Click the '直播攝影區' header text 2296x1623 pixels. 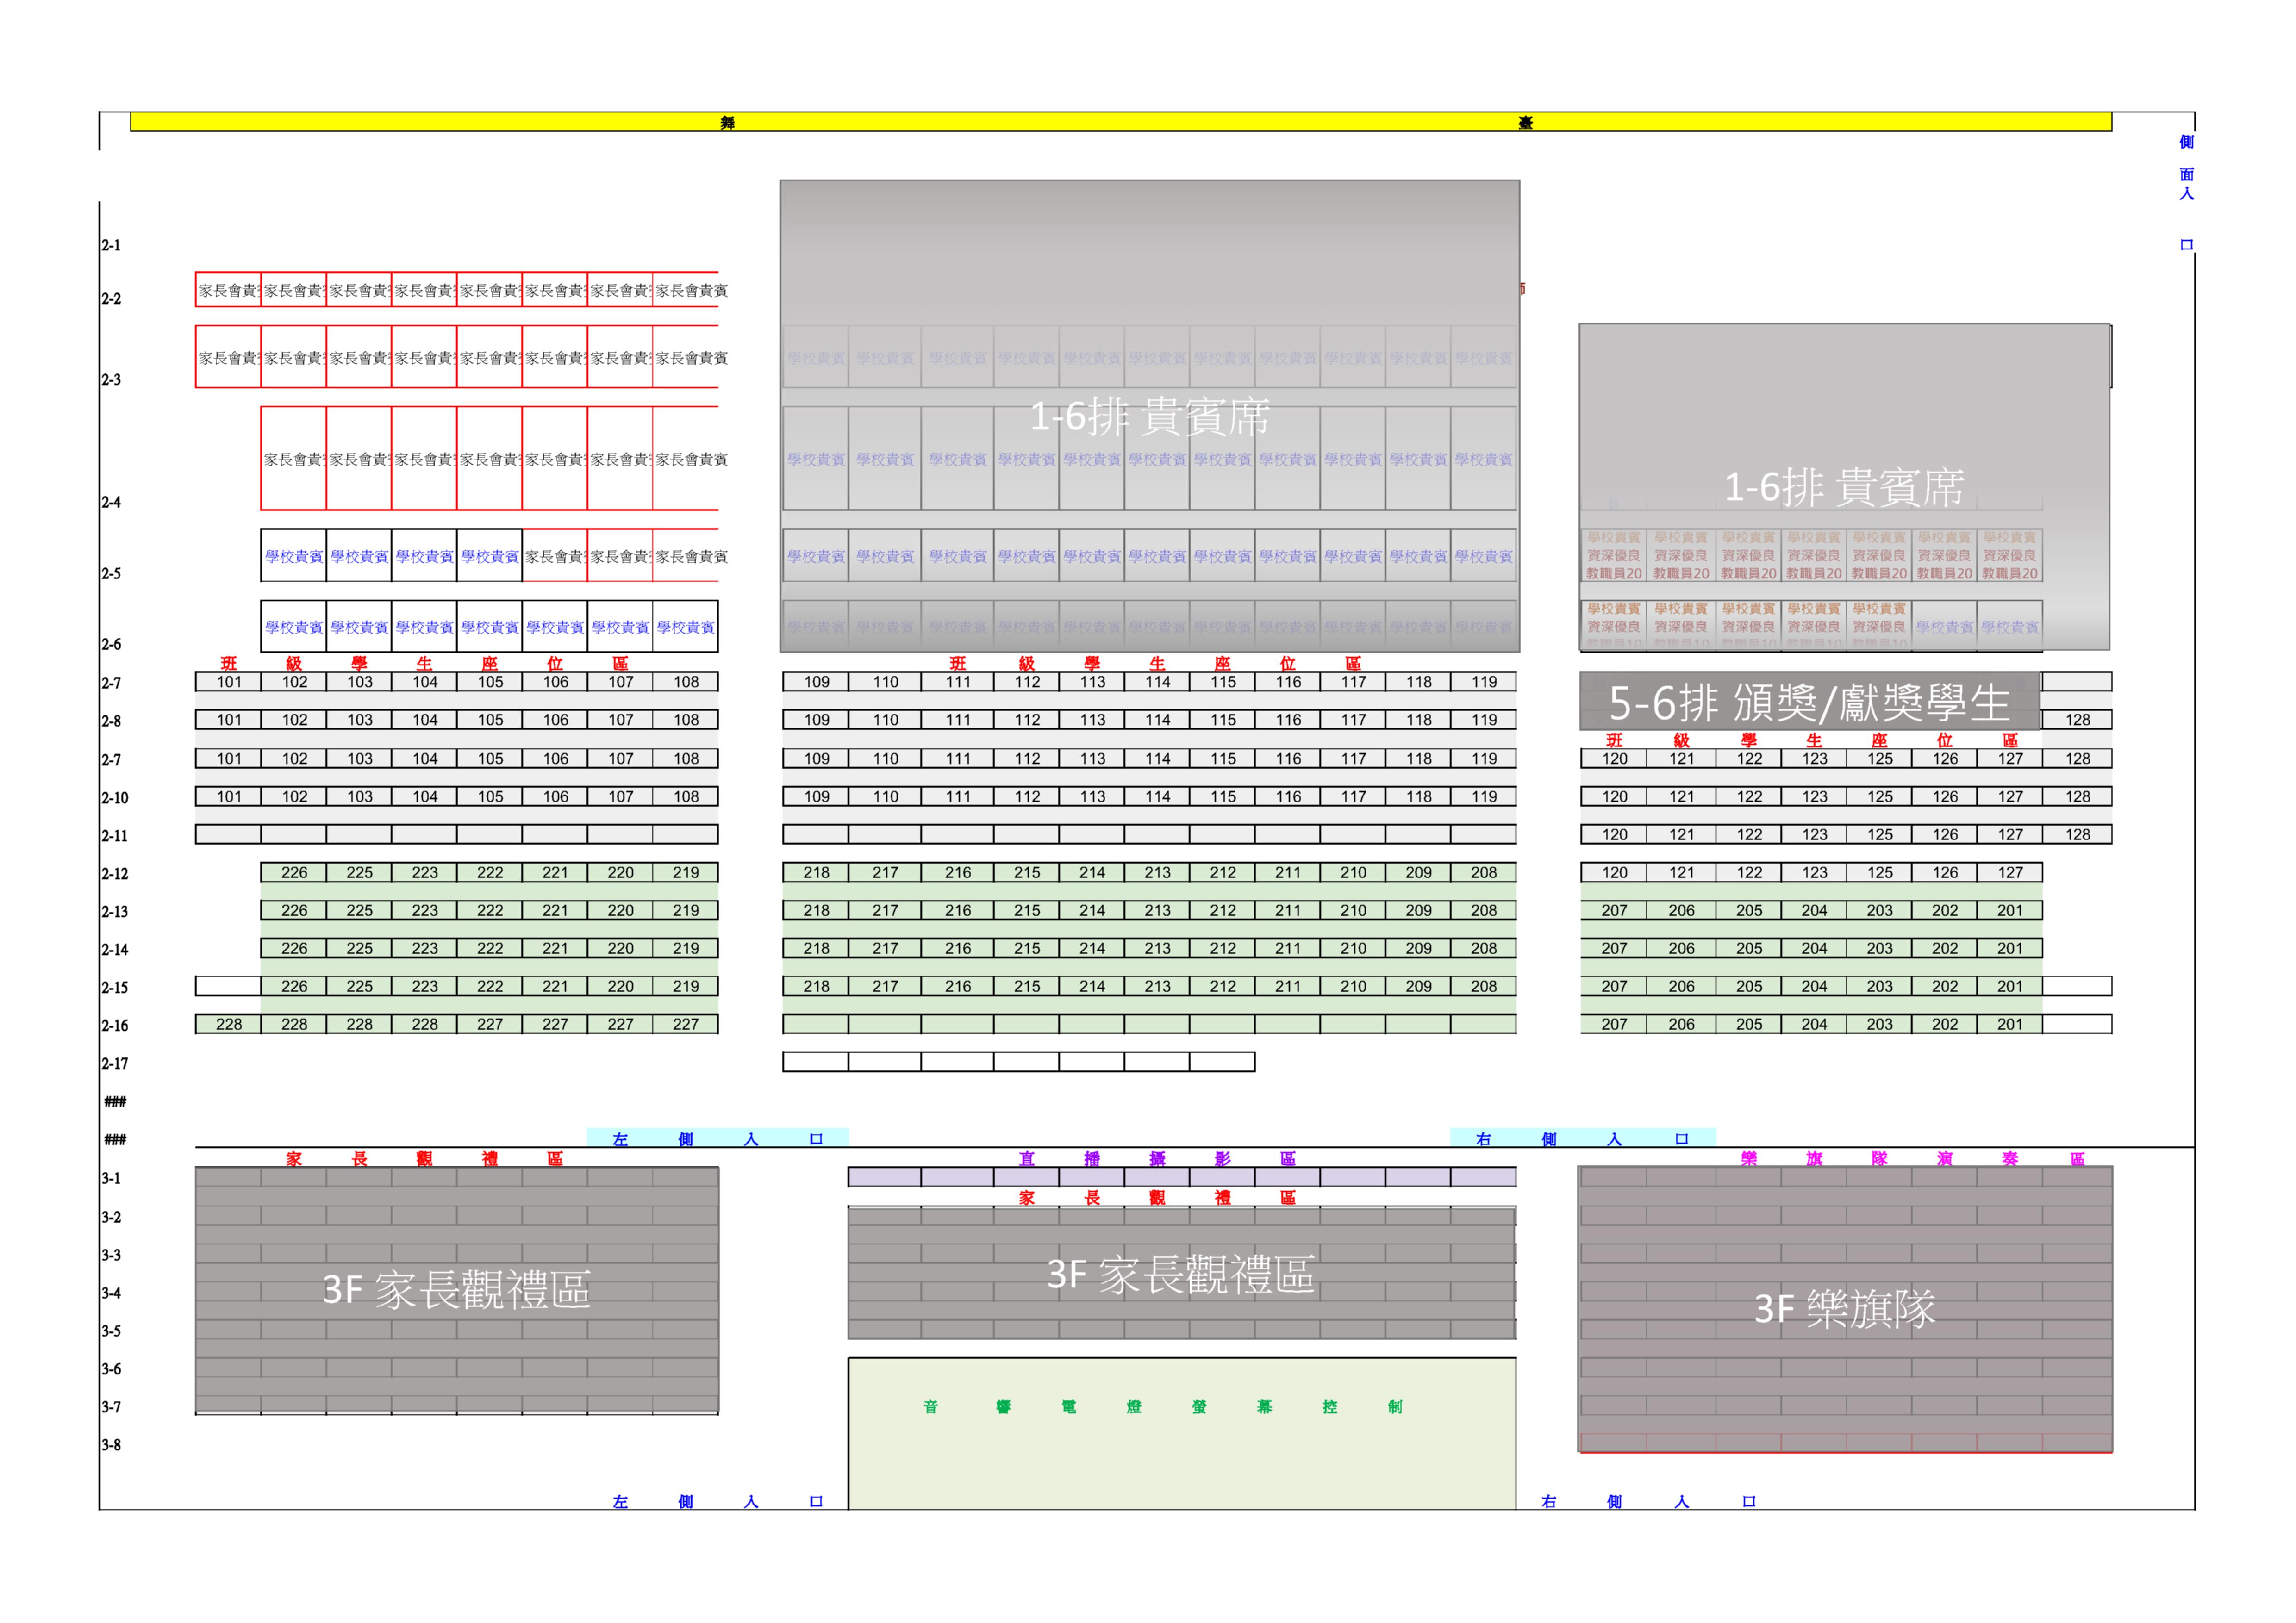pyautogui.click(x=1157, y=1158)
